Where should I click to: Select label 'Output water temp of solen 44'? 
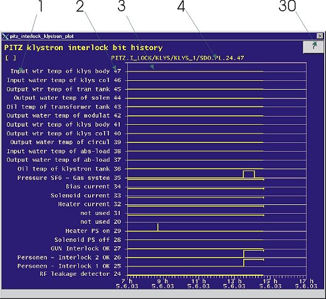(67, 98)
